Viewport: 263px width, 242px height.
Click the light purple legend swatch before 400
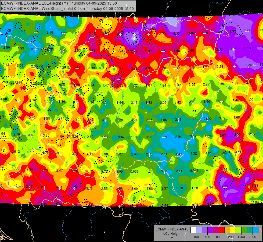click(x=205, y=230)
